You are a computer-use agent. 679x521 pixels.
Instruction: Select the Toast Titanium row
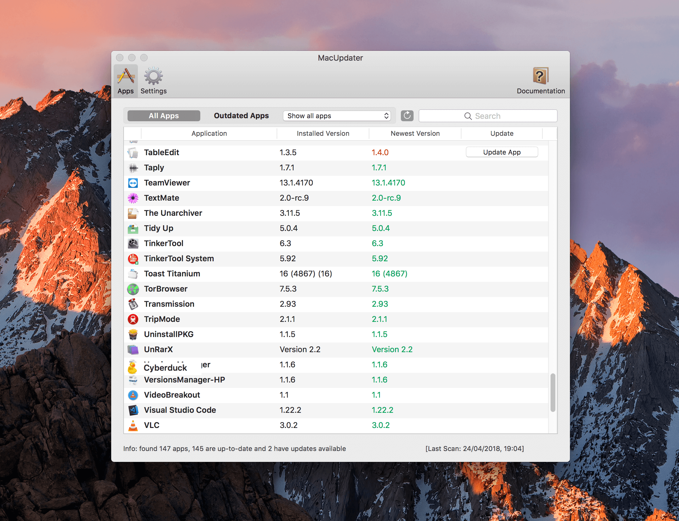click(x=172, y=274)
